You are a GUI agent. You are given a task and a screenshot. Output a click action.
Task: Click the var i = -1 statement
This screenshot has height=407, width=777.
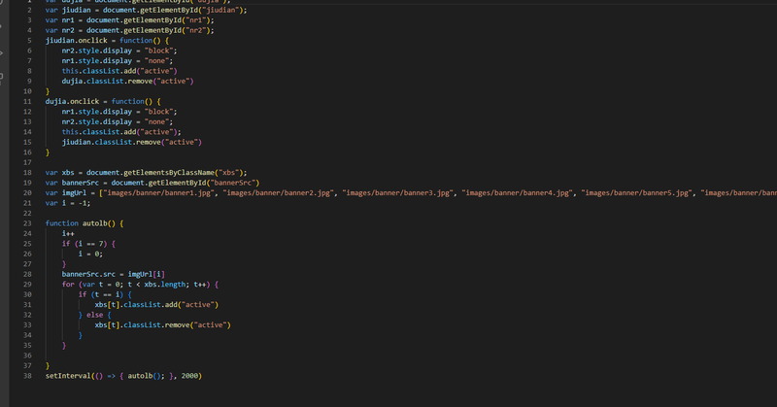pos(68,203)
